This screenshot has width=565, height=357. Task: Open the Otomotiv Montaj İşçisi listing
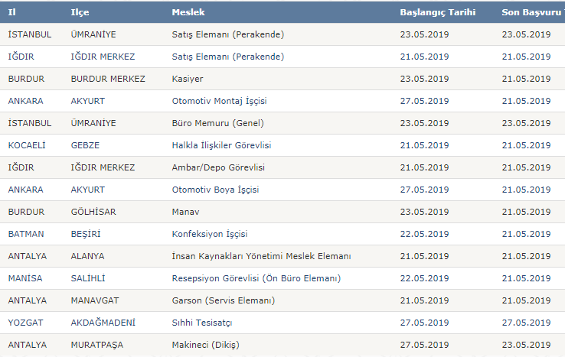tap(219, 101)
